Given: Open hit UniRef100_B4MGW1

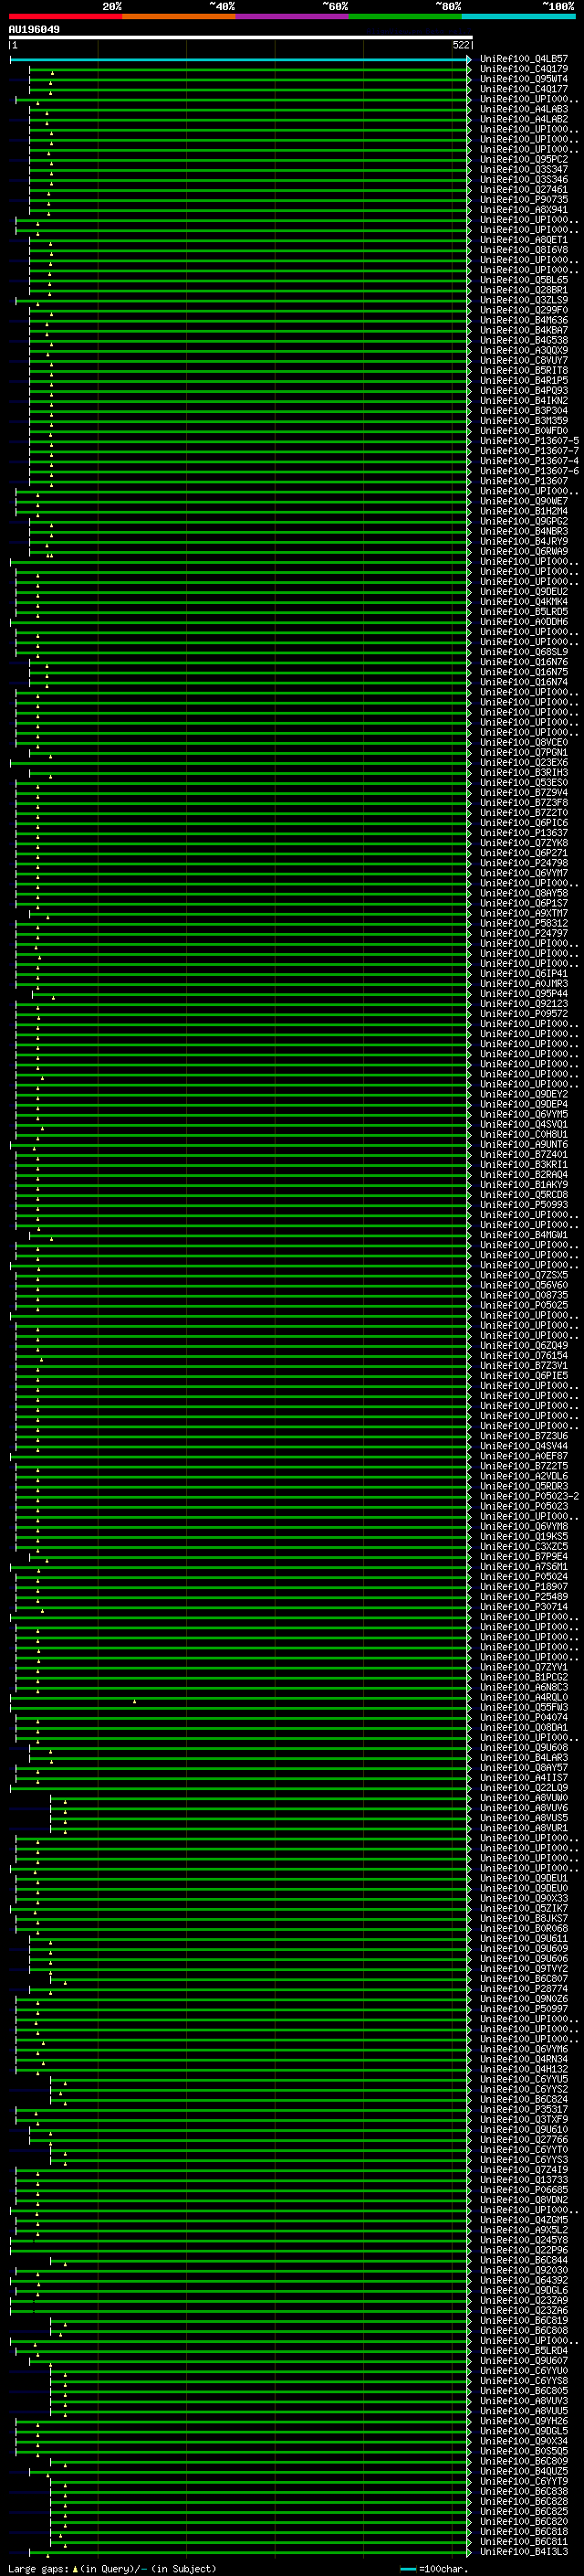Looking at the screenshot, I should (524, 1234).
